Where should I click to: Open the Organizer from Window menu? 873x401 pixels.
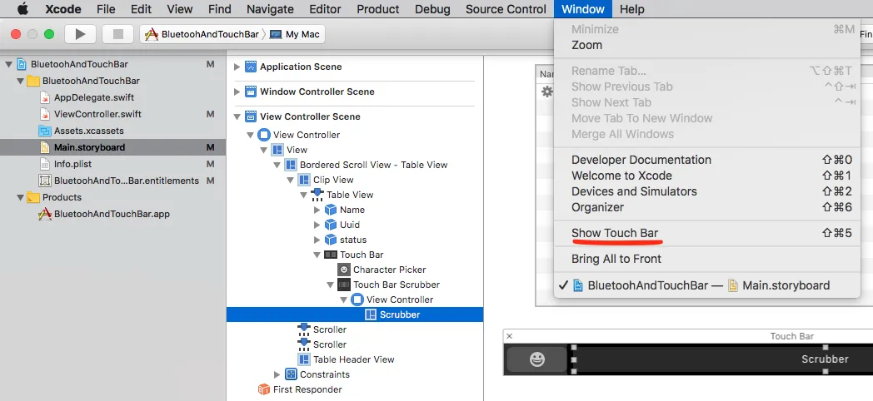(597, 207)
